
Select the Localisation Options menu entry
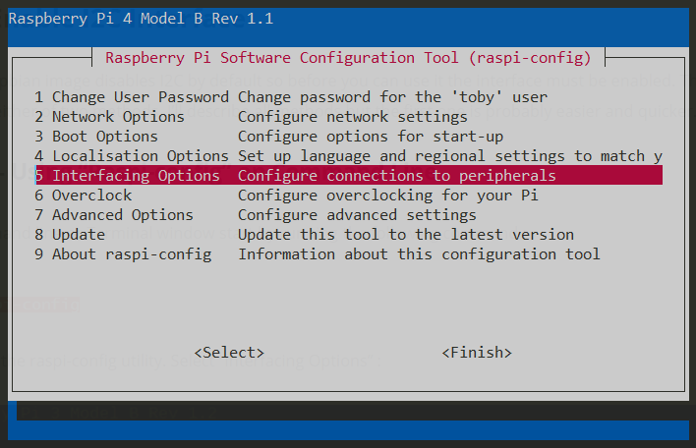[132, 156]
